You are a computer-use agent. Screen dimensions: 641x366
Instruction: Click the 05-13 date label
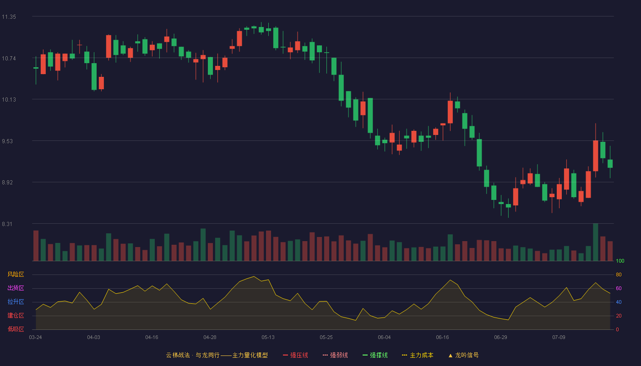pyautogui.click(x=268, y=337)
